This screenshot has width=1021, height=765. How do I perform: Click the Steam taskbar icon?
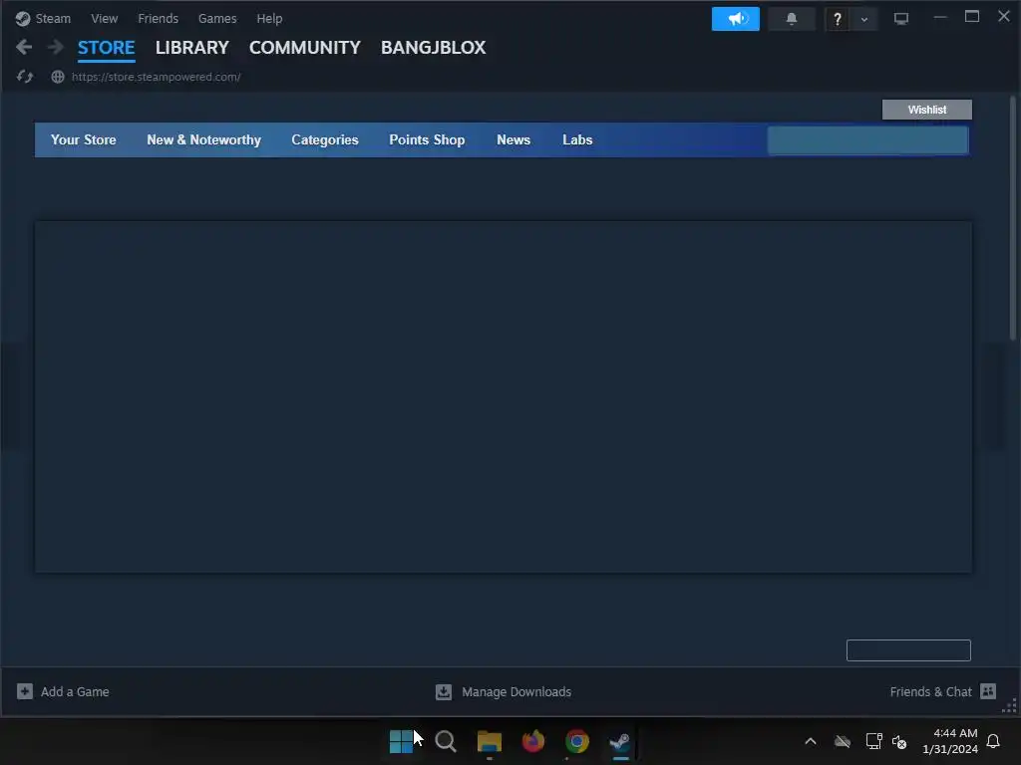click(620, 741)
